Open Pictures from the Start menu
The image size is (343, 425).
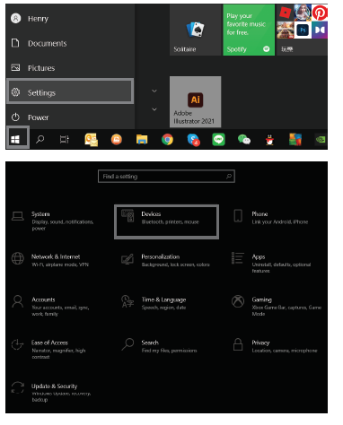tap(70, 68)
